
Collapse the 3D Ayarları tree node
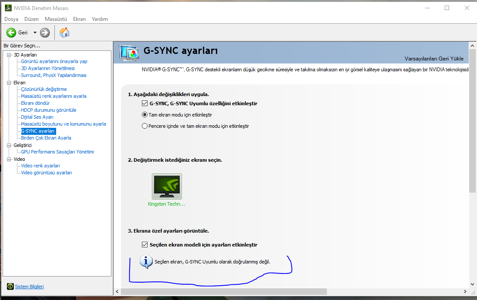click(x=9, y=55)
